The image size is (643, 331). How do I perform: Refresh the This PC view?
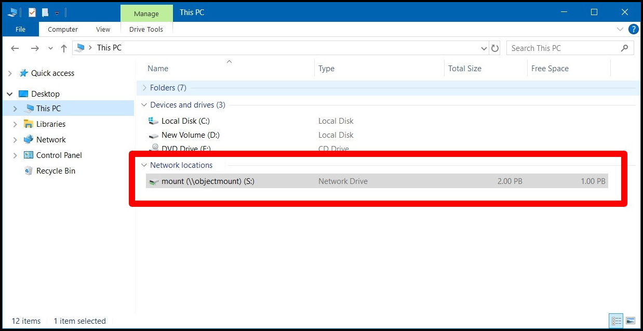495,48
